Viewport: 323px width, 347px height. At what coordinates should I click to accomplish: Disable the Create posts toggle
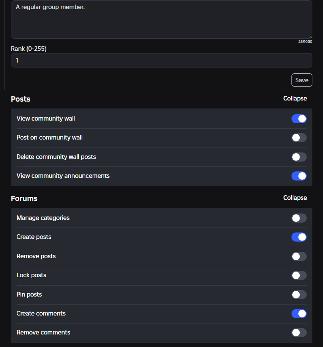coord(299,237)
